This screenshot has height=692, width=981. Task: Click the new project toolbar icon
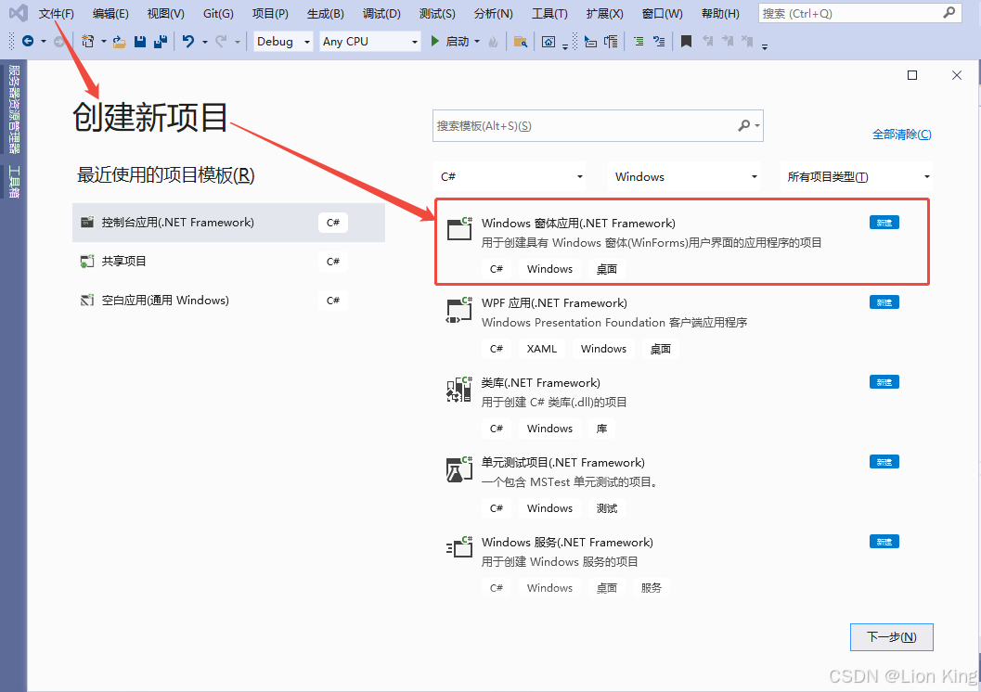tap(87, 41)
